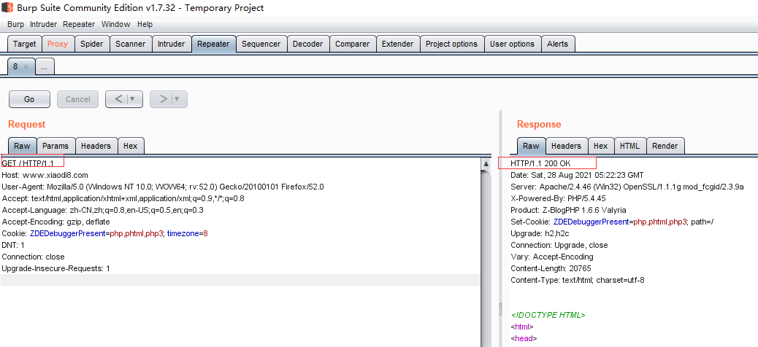Open the Project options tab
The height and width of the screenshot is (347, 758).
coord(451,44)
